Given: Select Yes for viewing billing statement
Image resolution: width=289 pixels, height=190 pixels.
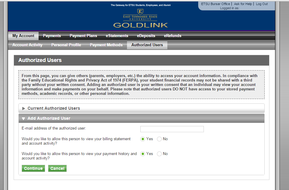Looking at the screenshot, I should tap(143, 139).
